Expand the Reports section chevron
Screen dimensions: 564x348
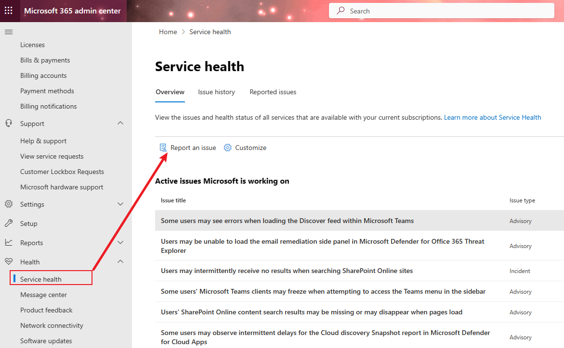tap(120, 242)
